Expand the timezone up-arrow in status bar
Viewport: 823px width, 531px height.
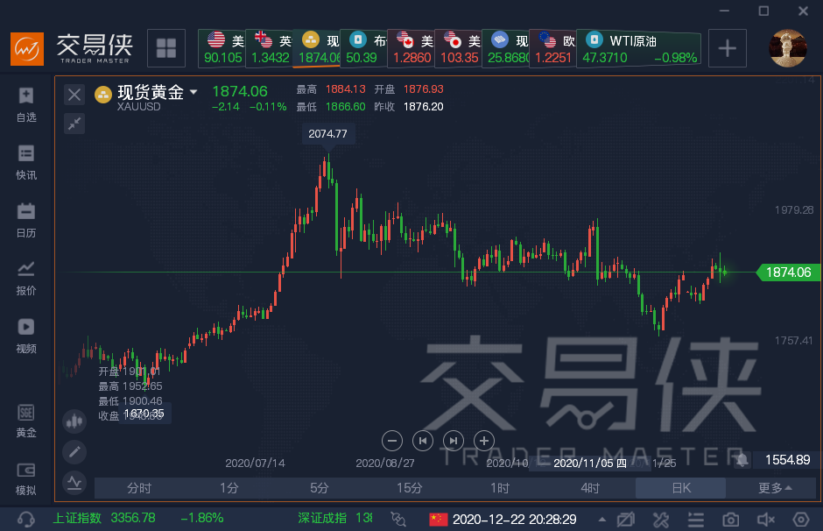(x=602, y=520)
